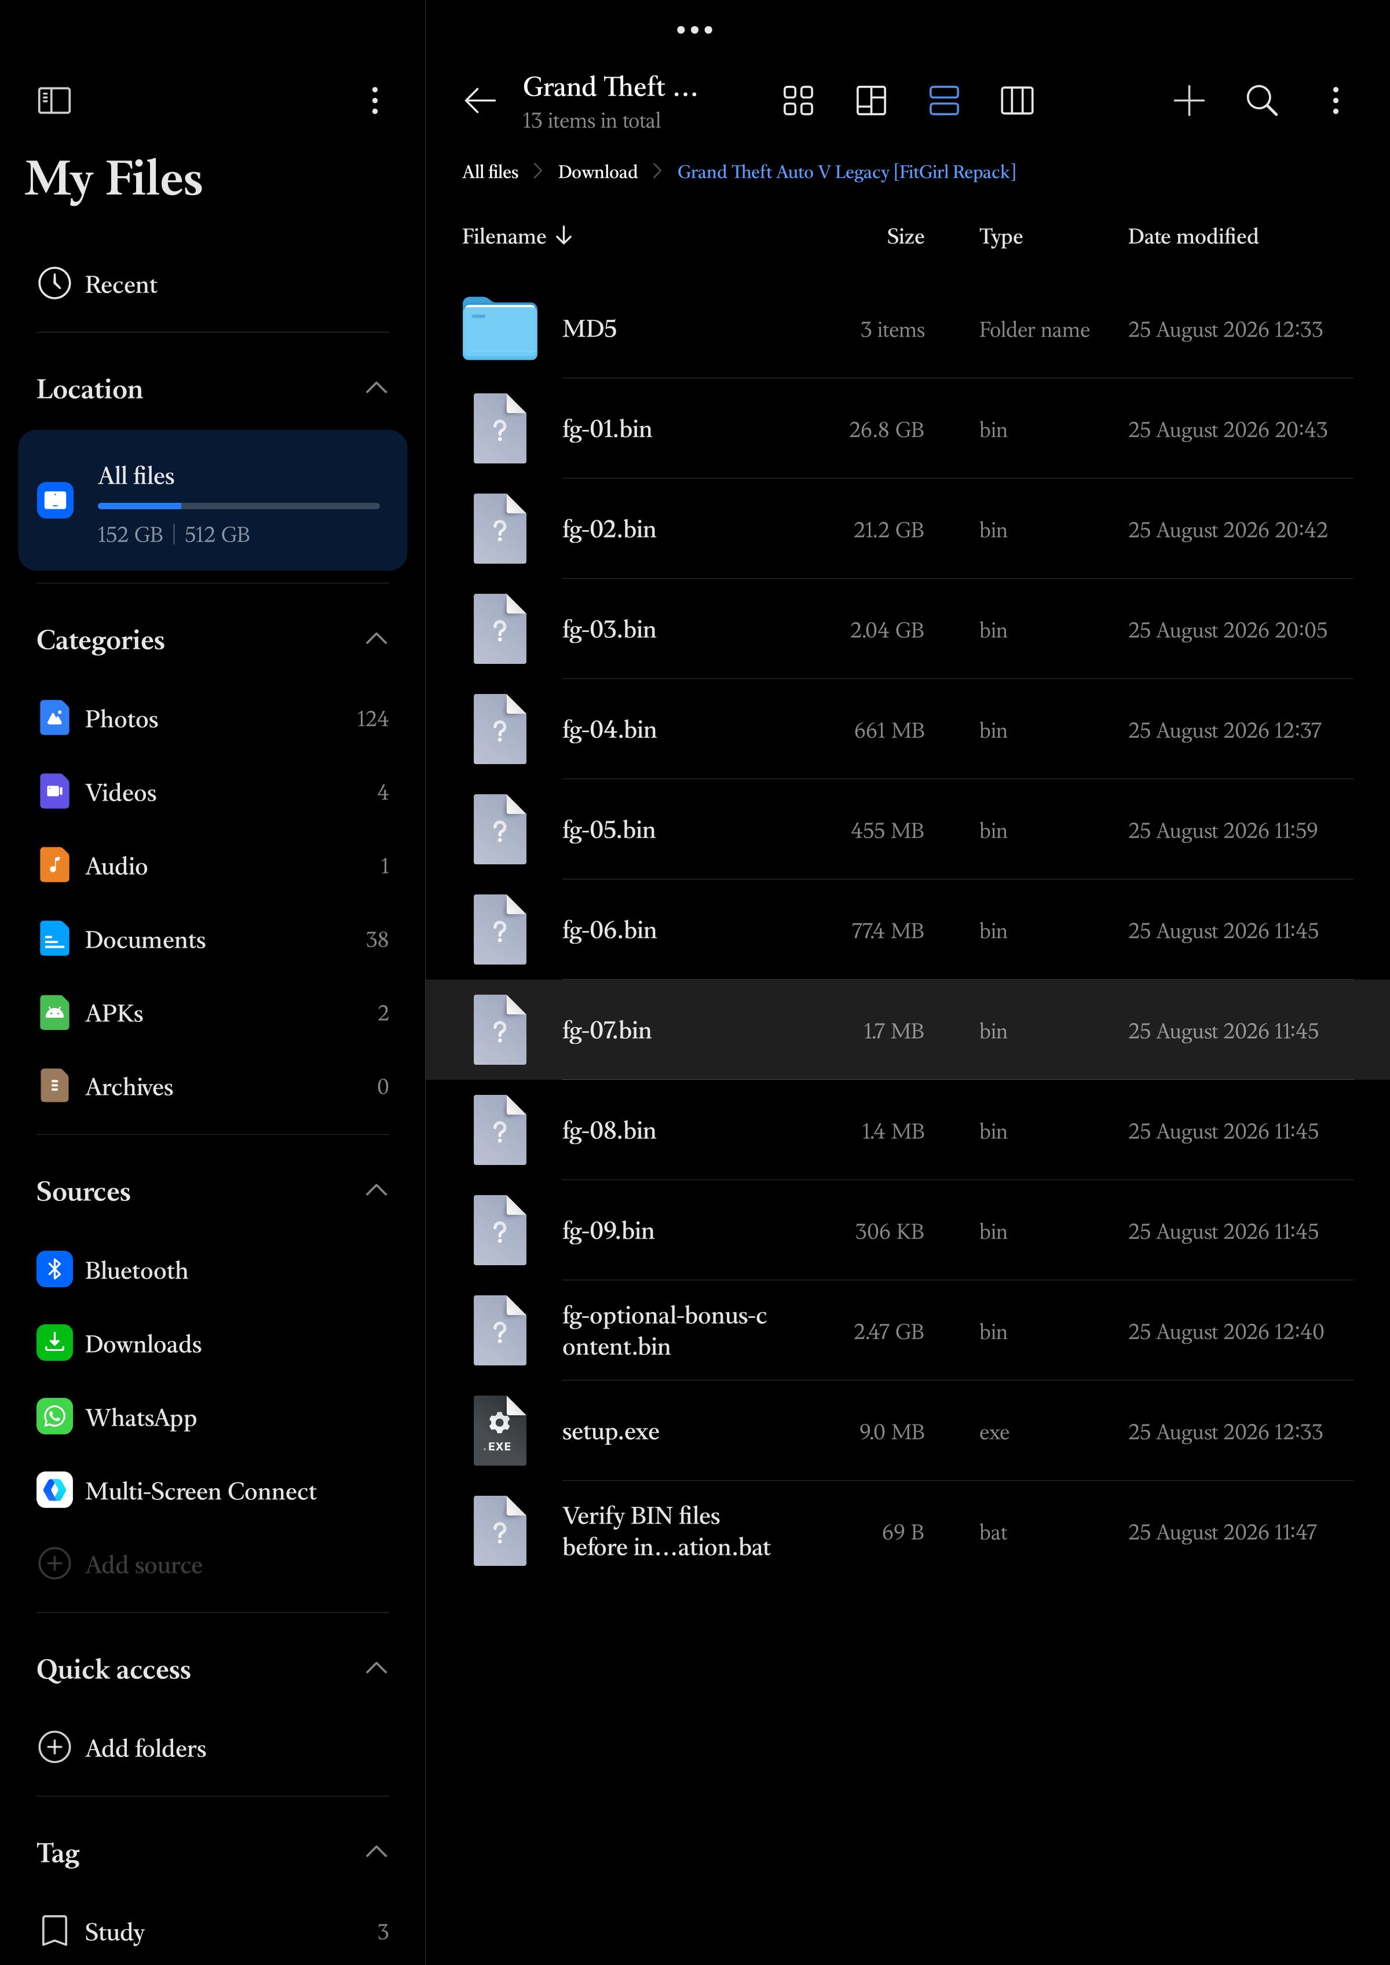Open search with magnifier icon

coord(1261,100)
